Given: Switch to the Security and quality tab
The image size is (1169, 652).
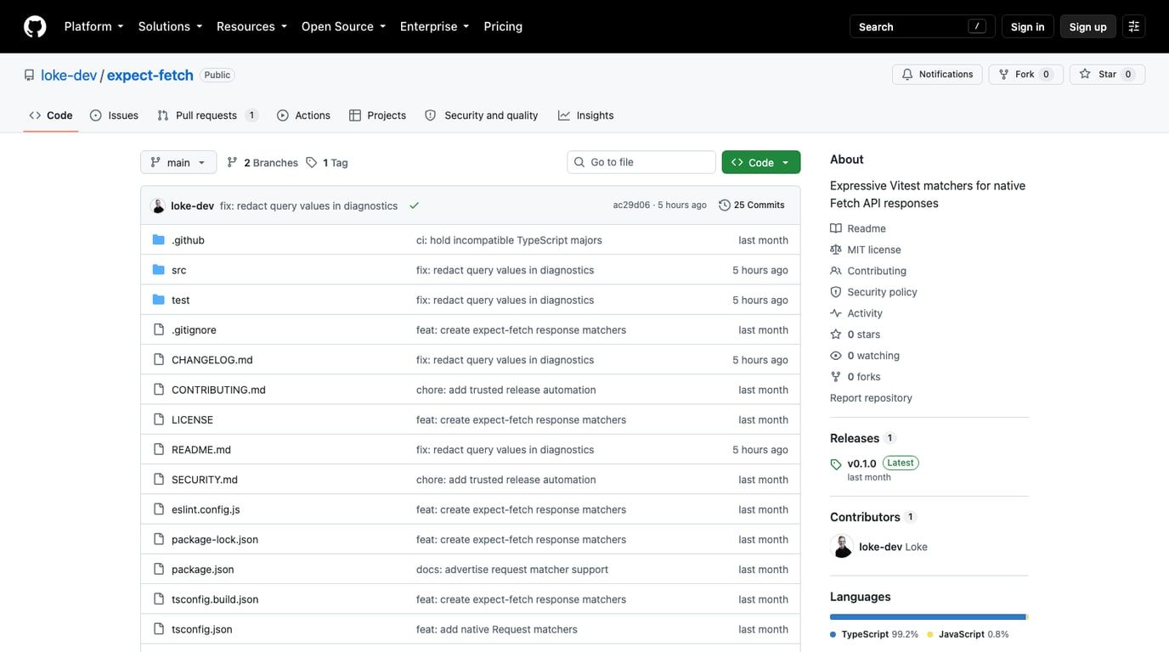Looking at the screenshot, I should (482, 115).
